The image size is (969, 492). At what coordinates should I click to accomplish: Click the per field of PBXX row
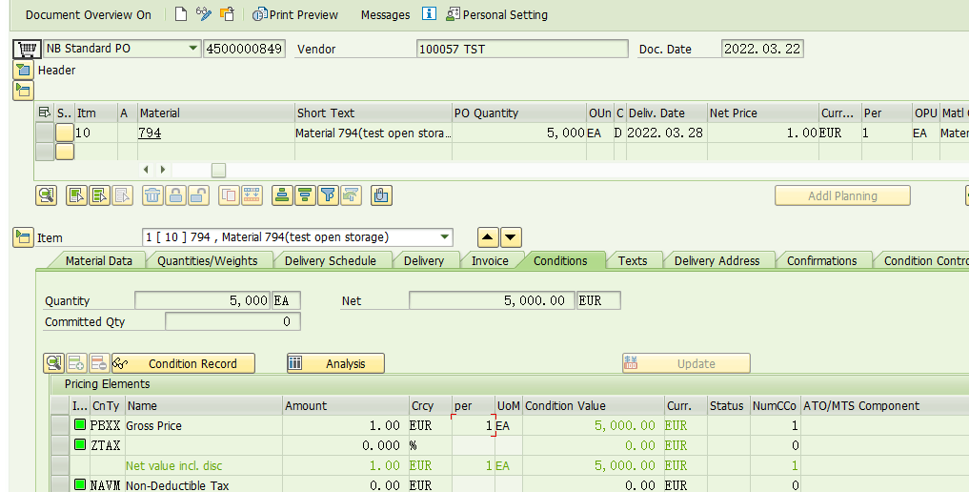(x=474, y=425)
